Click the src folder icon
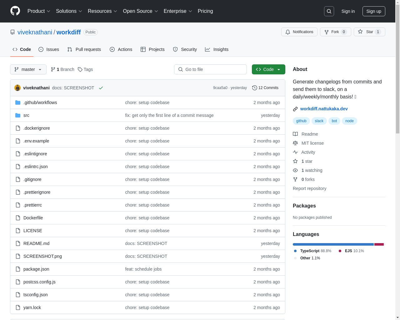Viewport: 400px width, 320px height. tap(18, 115)
